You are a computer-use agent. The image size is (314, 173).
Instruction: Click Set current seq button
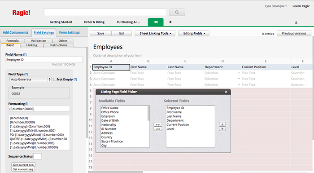tap(23, 169)
